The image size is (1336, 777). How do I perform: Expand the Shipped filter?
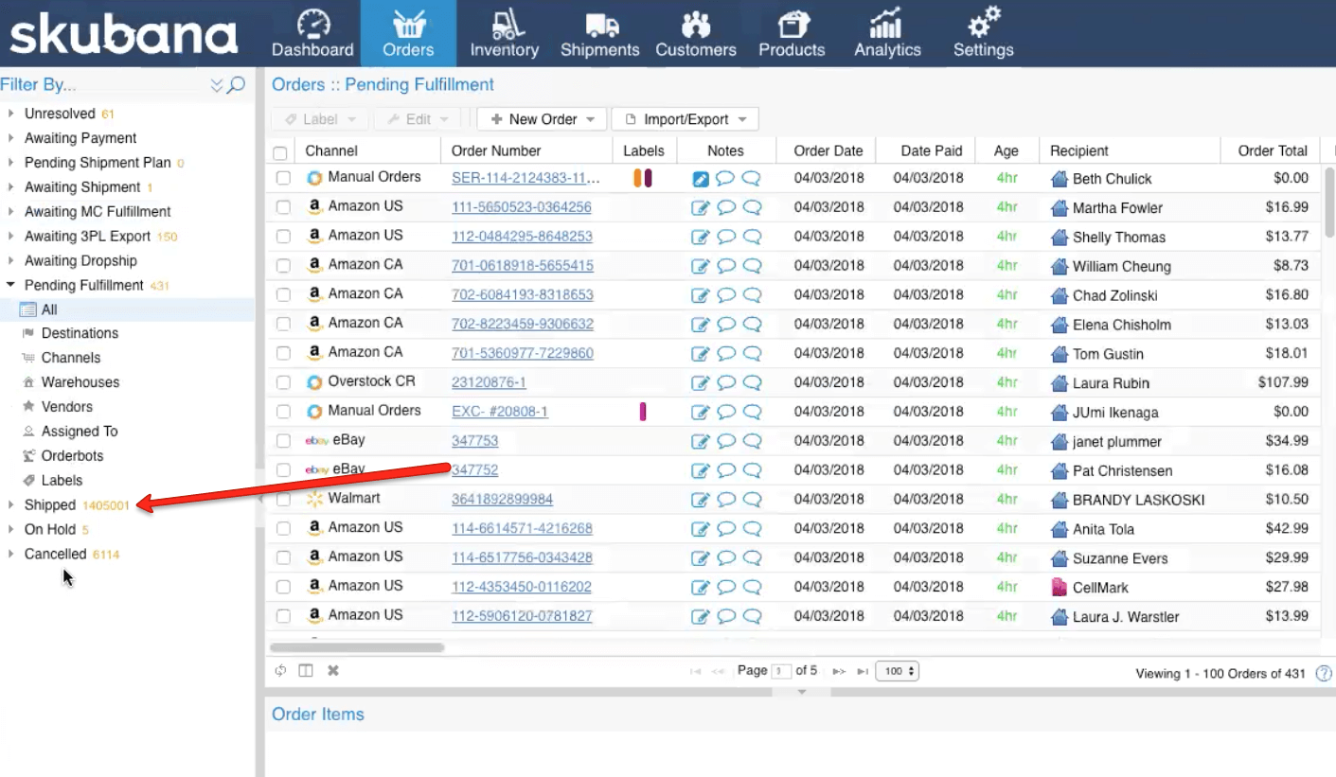click(10, 505)
